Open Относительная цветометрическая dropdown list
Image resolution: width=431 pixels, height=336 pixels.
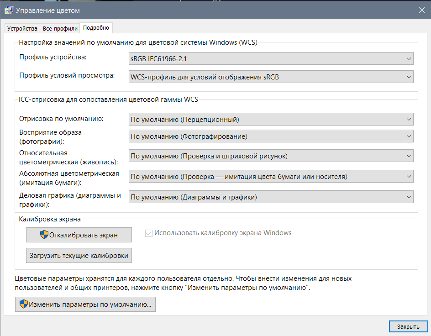(271, 156)
